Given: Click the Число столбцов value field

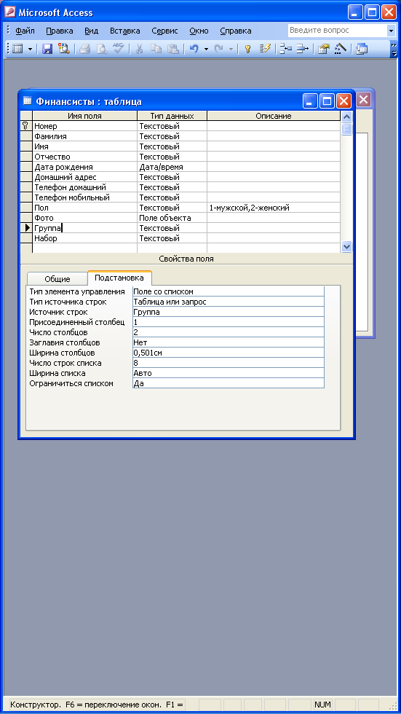Looking at the screenshot, I should [x=229, y=332].
